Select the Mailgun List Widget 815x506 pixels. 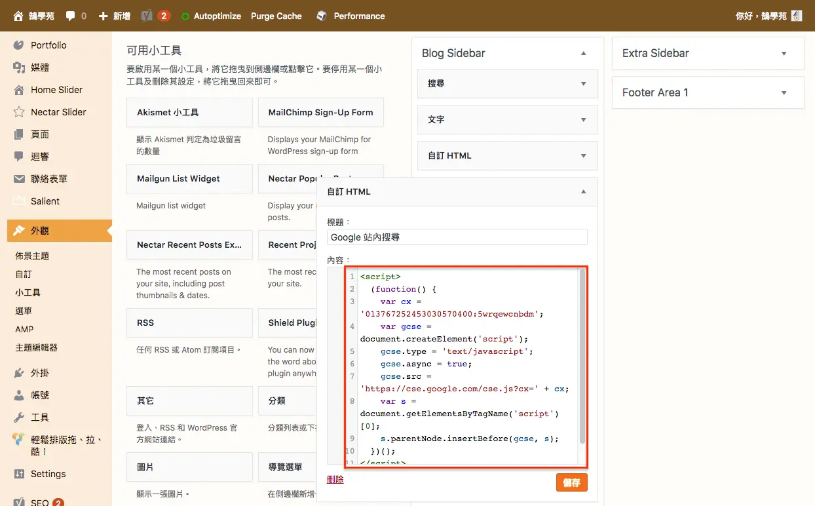click(x=189, y=178)
